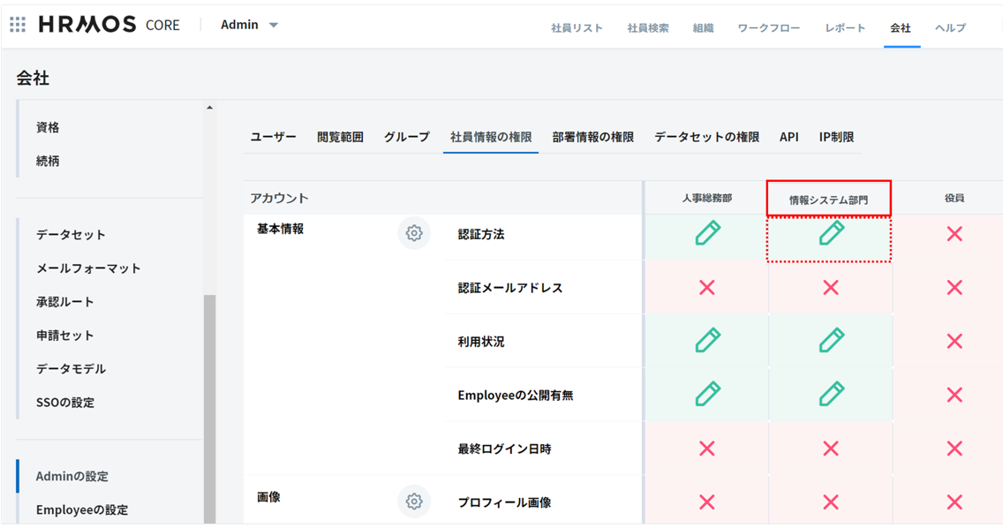Screen dimensions: 1003x528
Task: Click pencil icon for 利用状況 under 人事総務部
Action: pyautogui.click(x=707, y=341)
